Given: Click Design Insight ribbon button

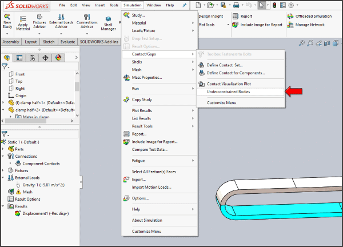Looking at the screenshot, I should (210, 16).
